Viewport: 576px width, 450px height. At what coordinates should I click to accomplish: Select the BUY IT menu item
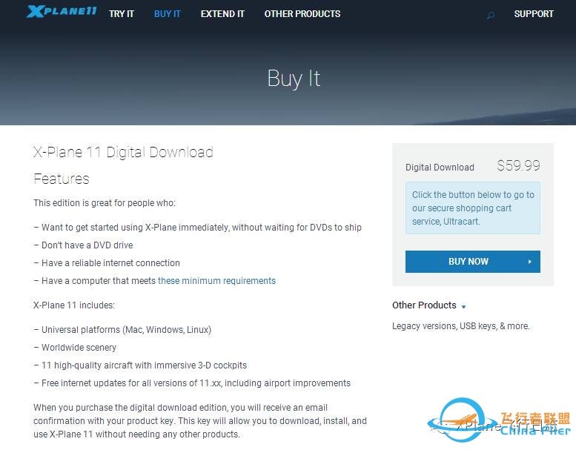167,14
